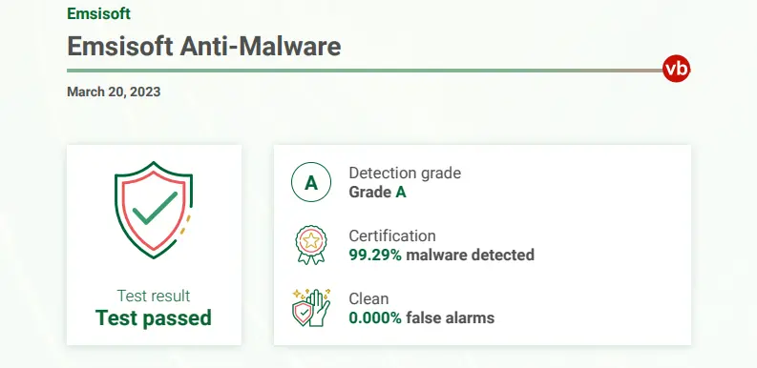Click the Emsisoft Anti-Malware heading
The image size is (757, 368).
click(x=203, y=47)
